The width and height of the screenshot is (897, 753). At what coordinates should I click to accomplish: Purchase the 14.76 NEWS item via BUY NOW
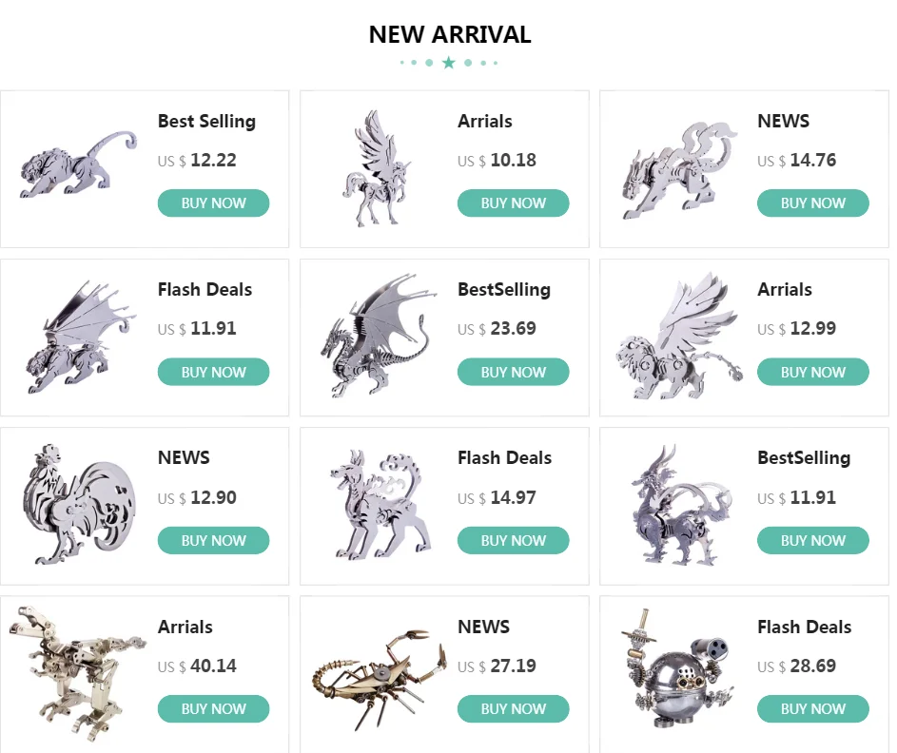tap(813, 203)
